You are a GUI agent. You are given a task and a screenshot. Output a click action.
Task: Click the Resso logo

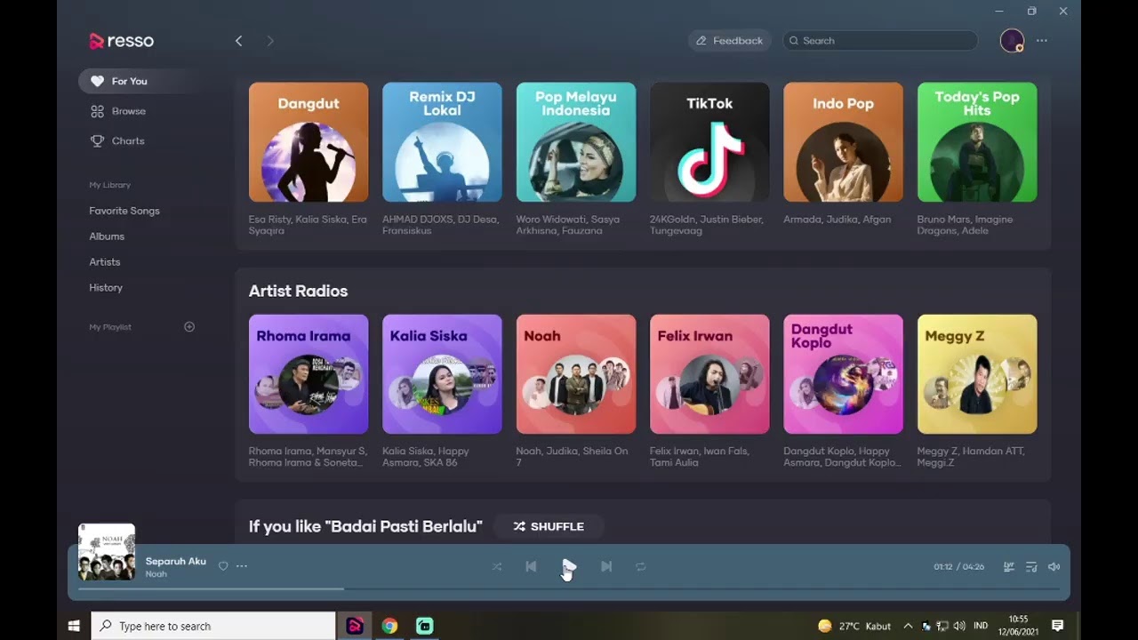122,41
